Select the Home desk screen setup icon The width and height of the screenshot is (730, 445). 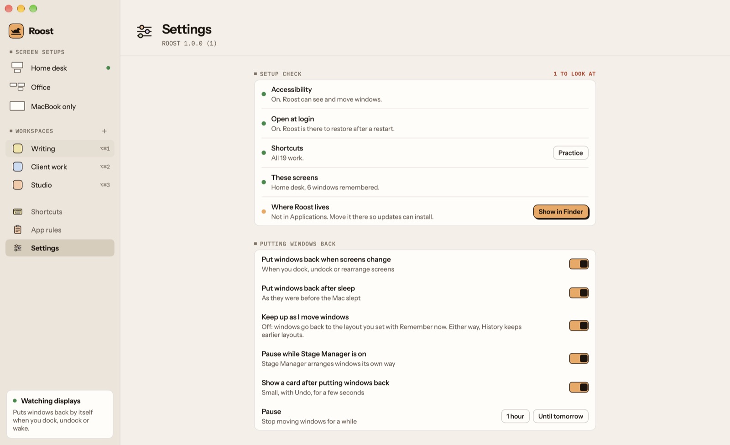pos(17,68)
